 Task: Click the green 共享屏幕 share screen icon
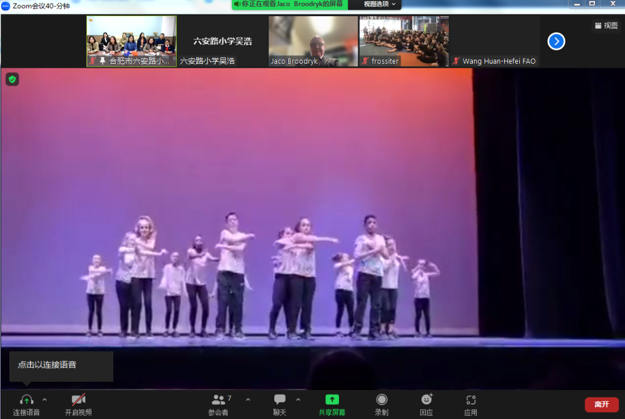click(332, 399)
